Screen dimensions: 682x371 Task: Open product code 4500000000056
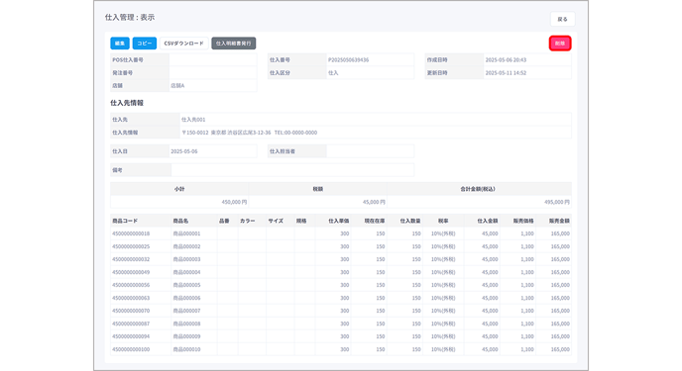[x=131, y=285]
